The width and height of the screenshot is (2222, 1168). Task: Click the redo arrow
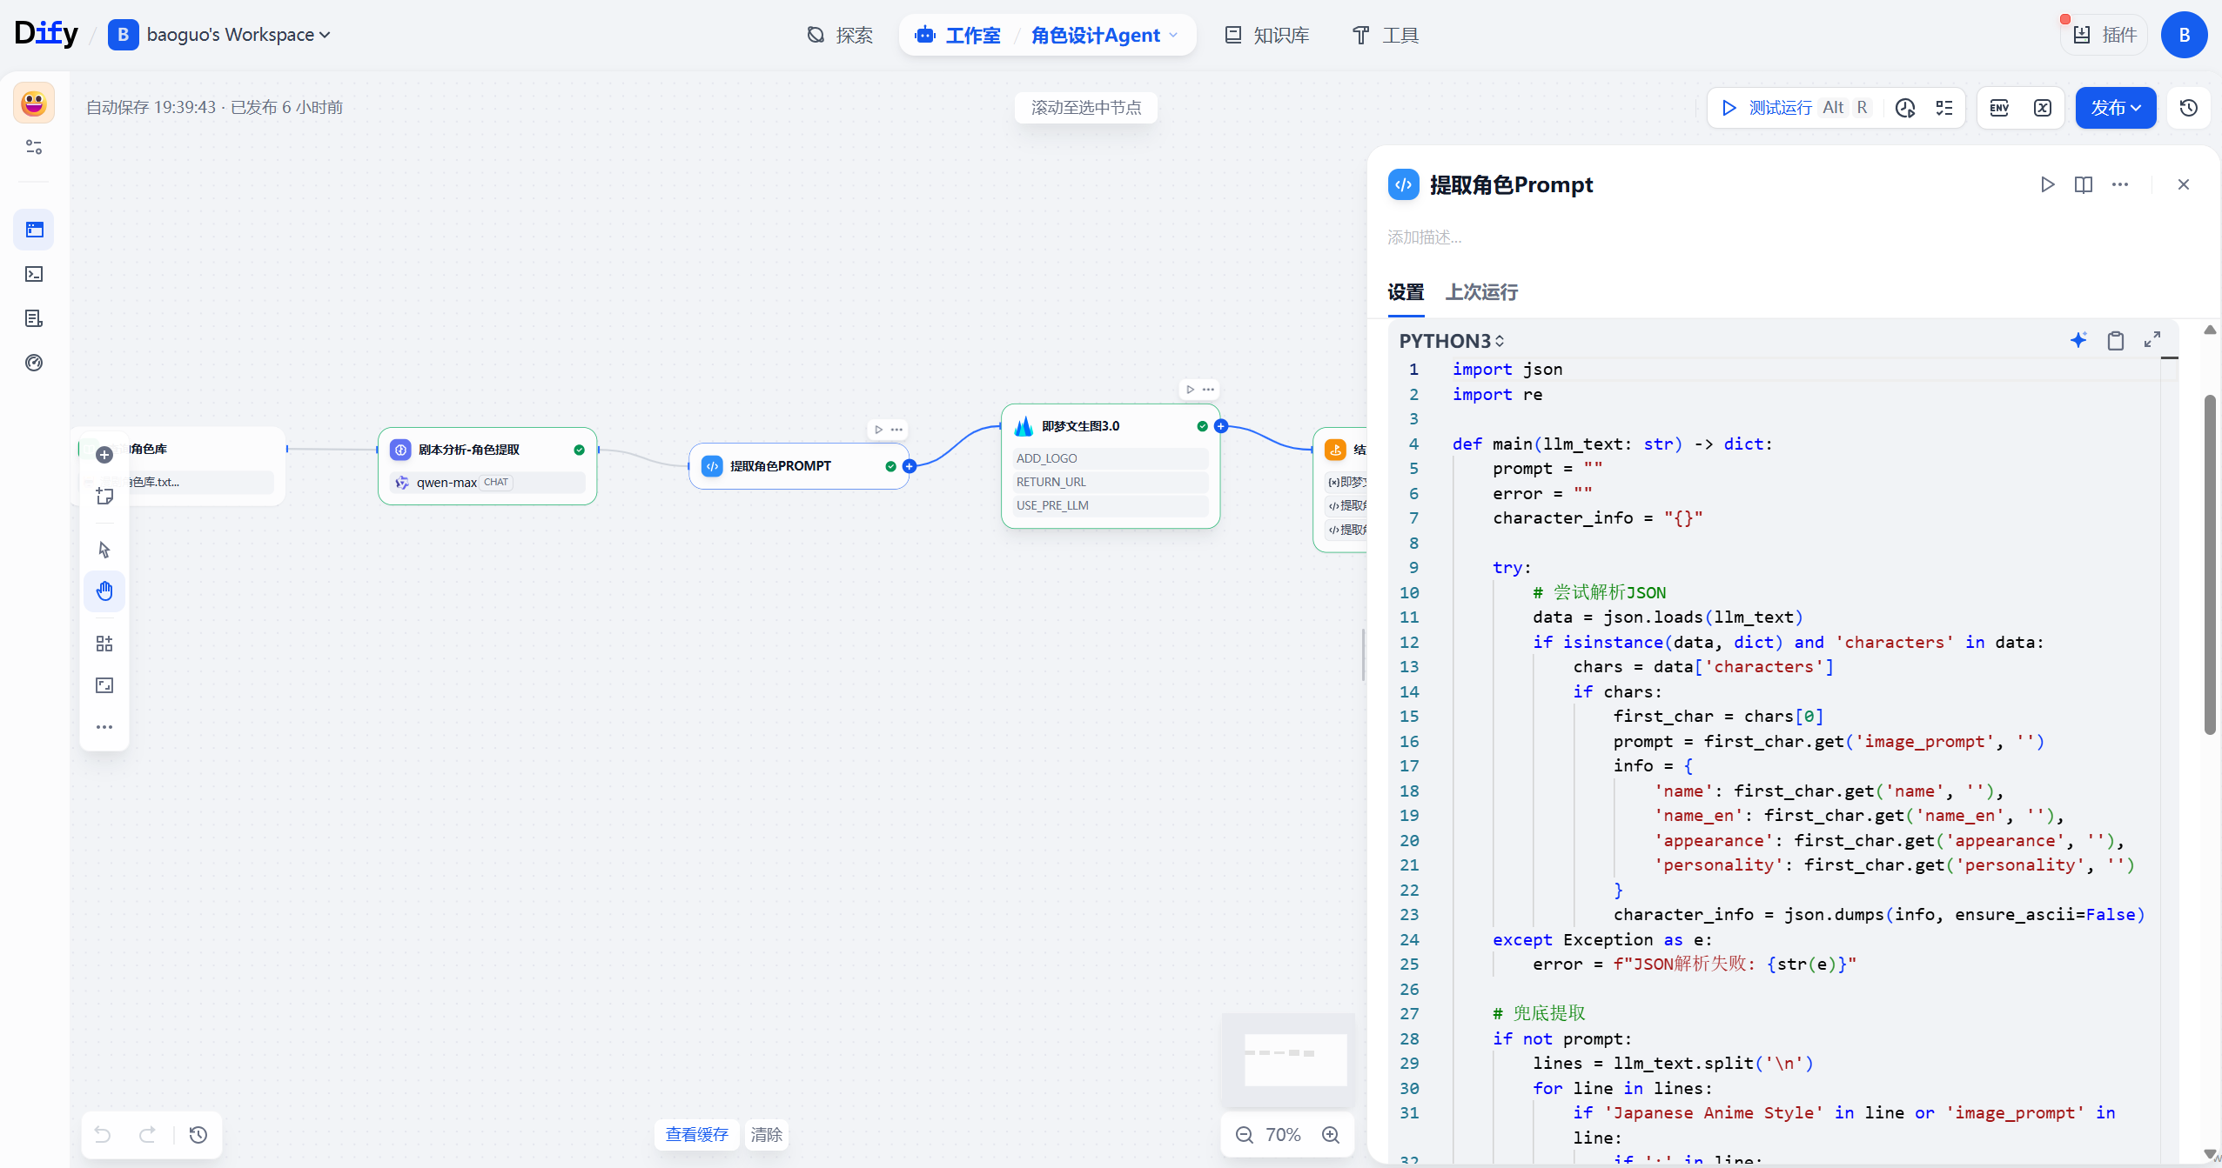(x=148, y=1134)
